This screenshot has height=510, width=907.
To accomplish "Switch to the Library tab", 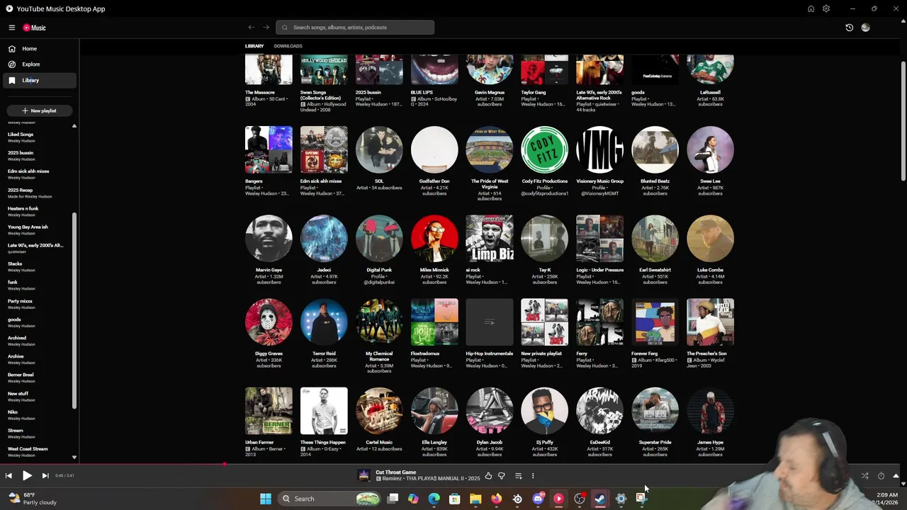I will click(x=254, y=46).
